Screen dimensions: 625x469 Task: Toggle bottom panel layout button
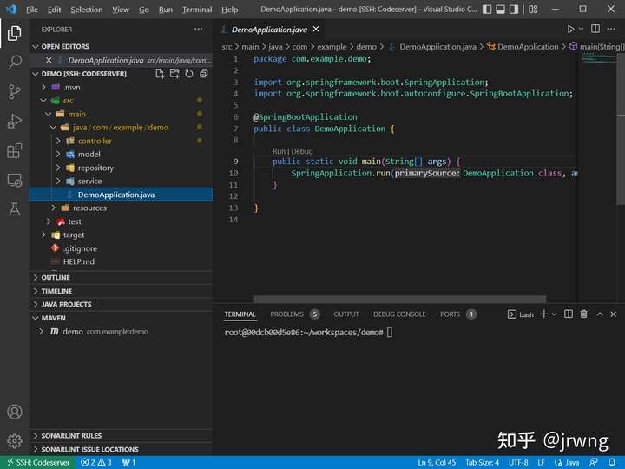[x=500, y=10]
